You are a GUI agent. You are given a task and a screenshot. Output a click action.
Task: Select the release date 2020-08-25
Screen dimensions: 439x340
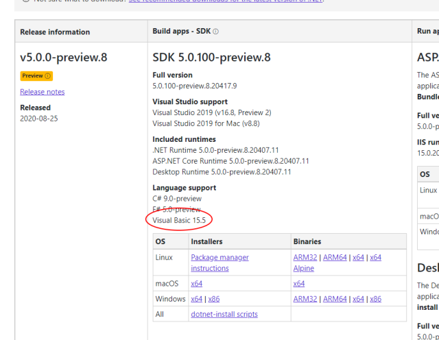point(39,119)
